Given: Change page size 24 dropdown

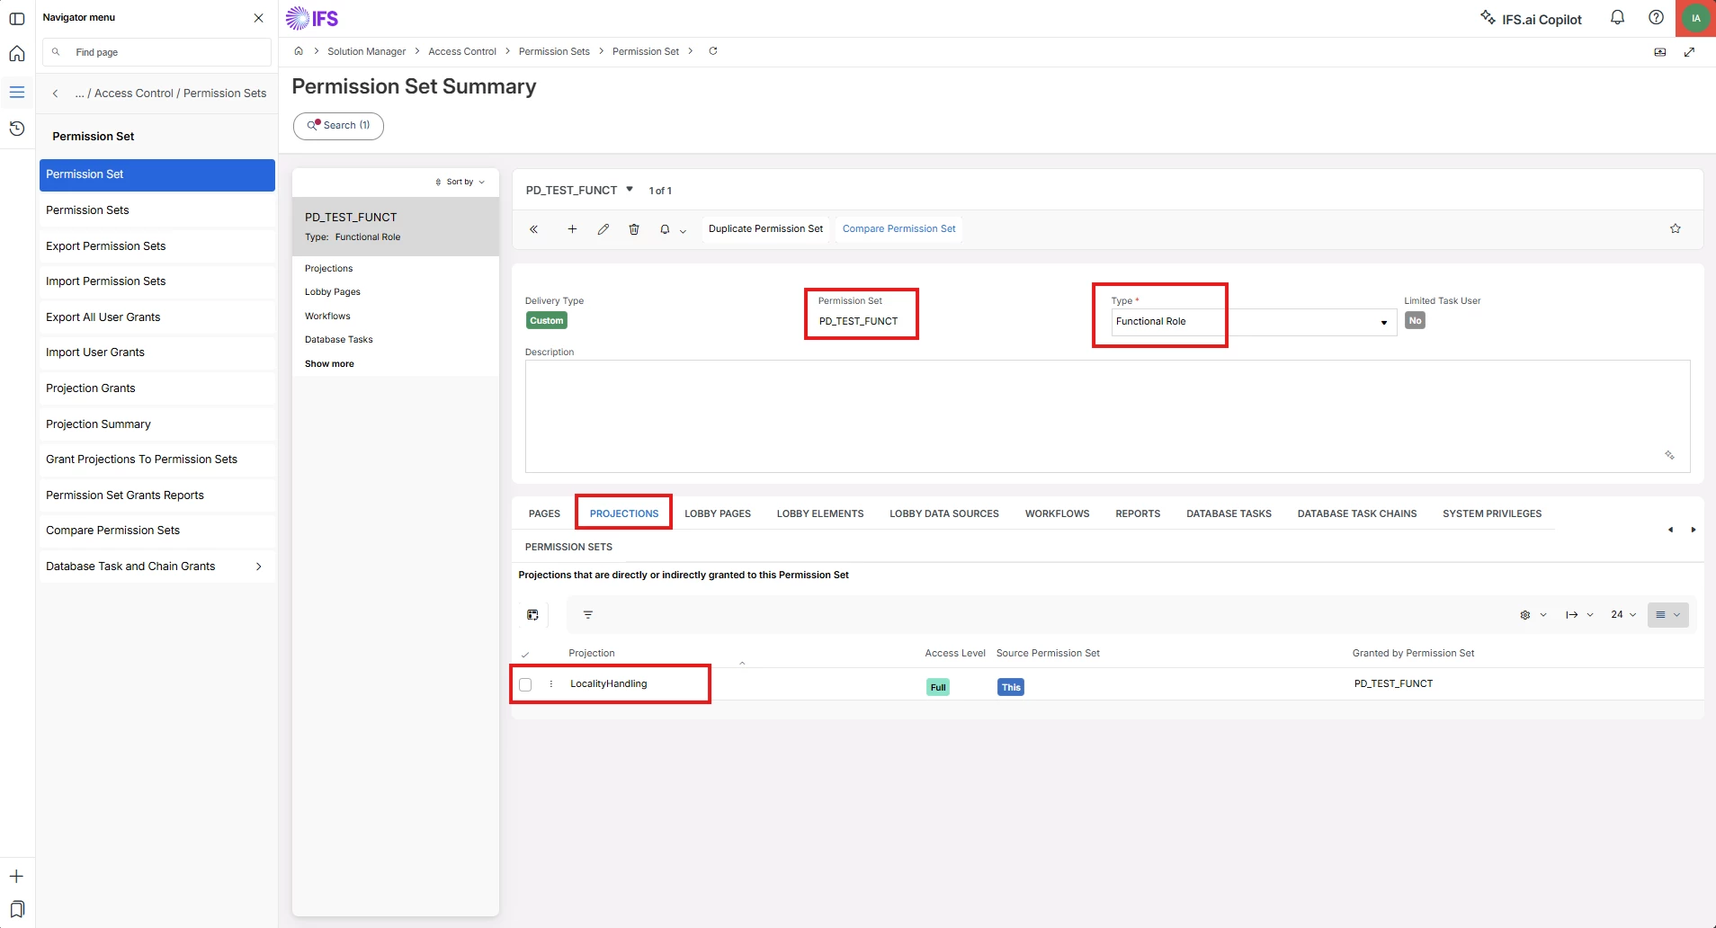Looking at the screenshot, I should pyautogui.click(x=1623, y=615).
